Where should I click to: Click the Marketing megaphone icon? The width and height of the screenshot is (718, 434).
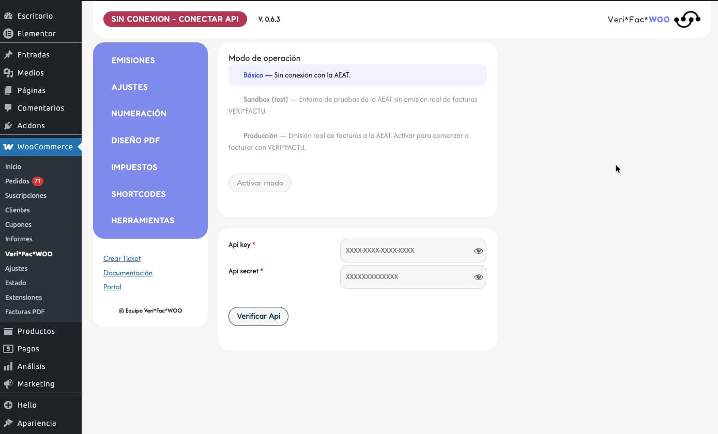(8, 384)
